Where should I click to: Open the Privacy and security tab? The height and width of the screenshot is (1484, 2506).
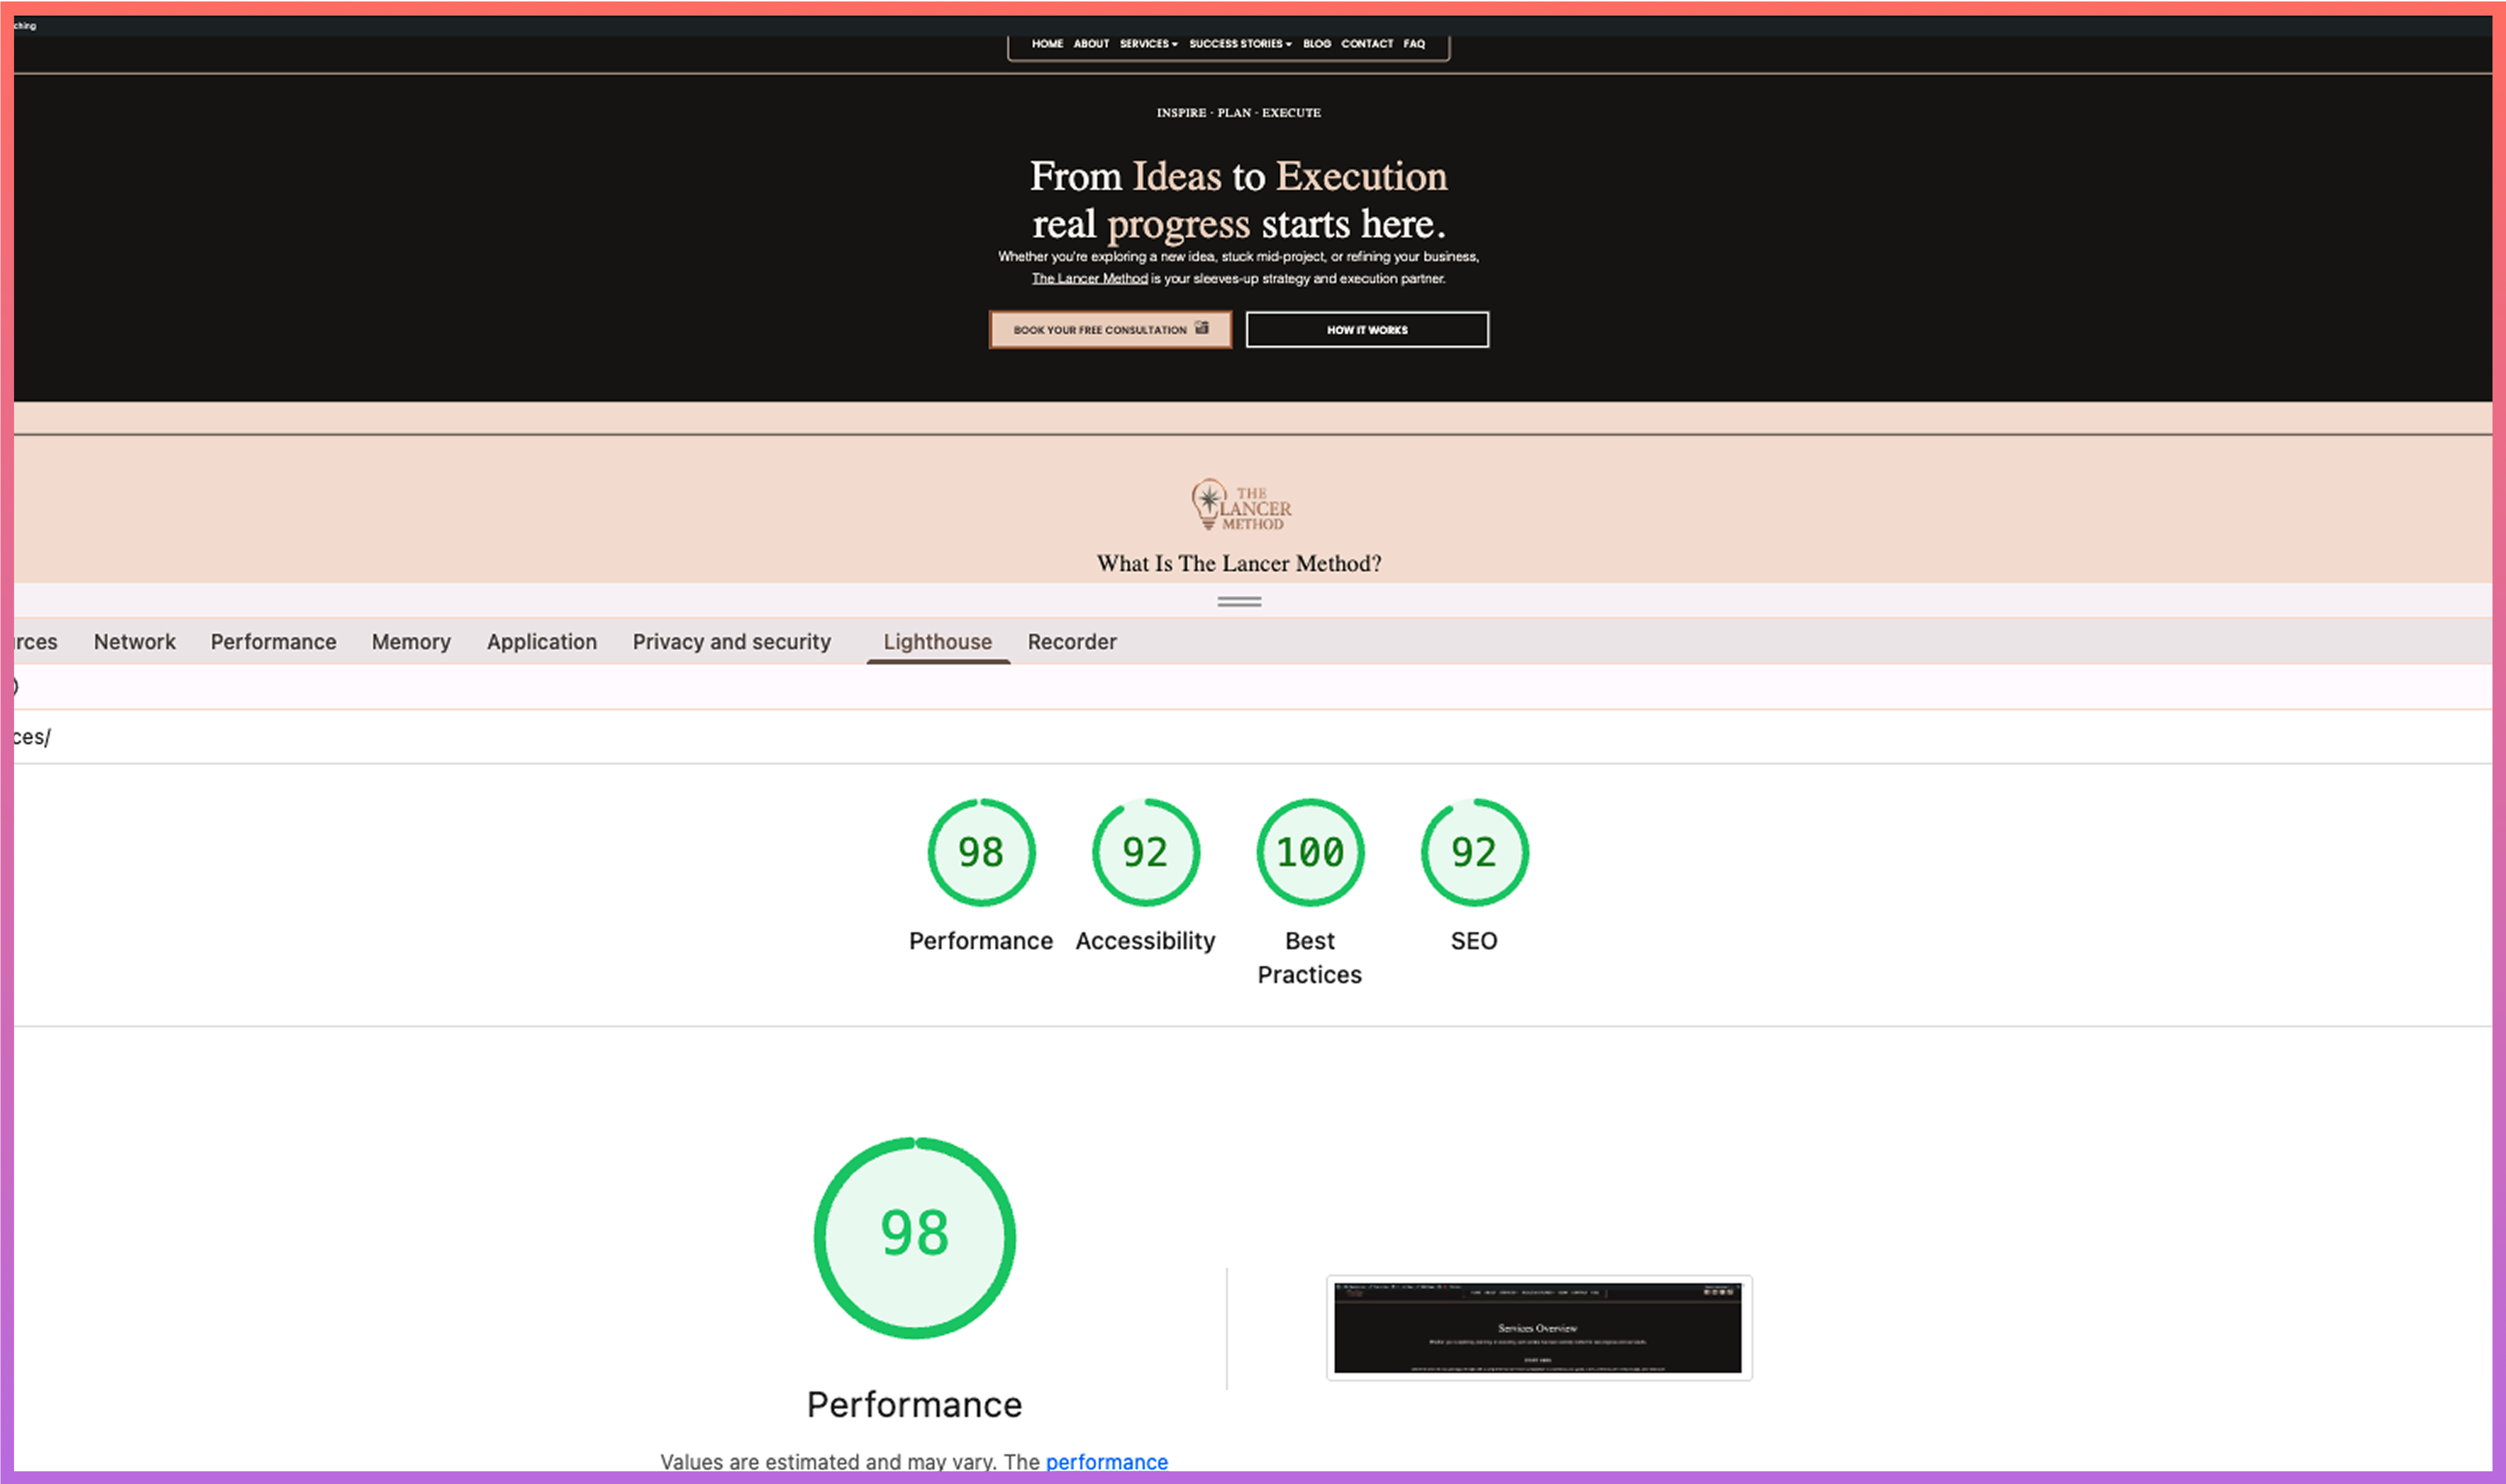731,642
